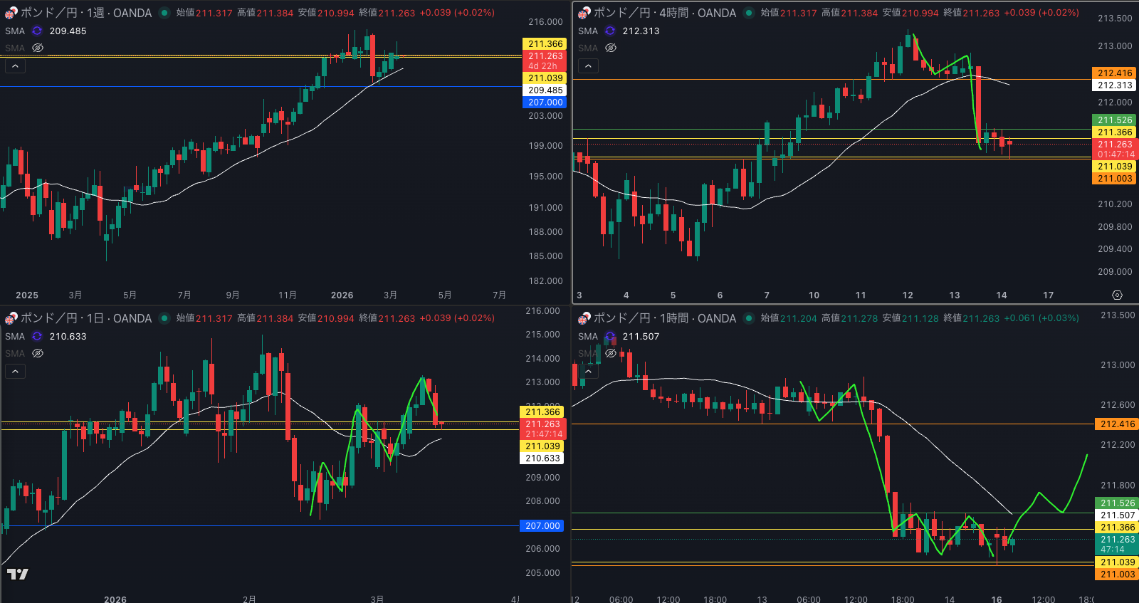Click the blue 207.000 price label on daily chart
This screenshot has height=603, width=1139.
click(542, 526)
